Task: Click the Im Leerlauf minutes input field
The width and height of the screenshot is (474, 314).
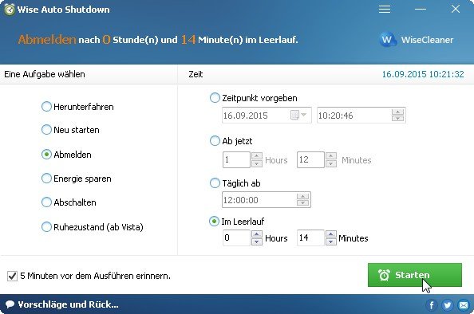Action: pos(310,238)
